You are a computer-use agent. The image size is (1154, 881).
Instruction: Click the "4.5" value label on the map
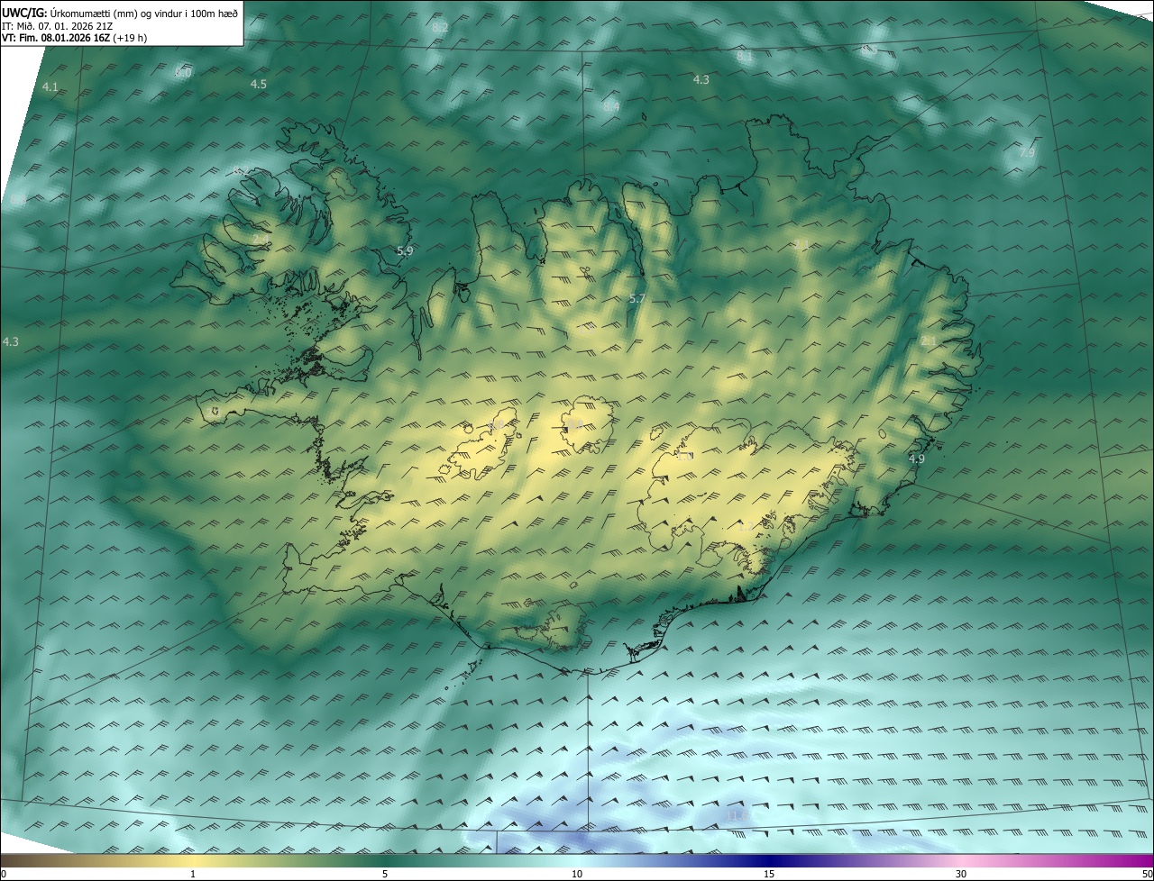click(259, 84)
